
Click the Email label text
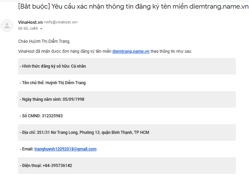[x=28, y=149]
